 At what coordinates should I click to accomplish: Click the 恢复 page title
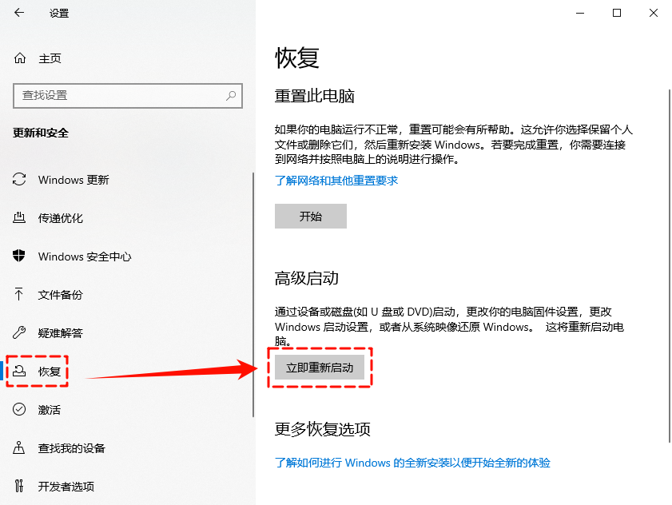pyautogui.click(x=297, y=58)
